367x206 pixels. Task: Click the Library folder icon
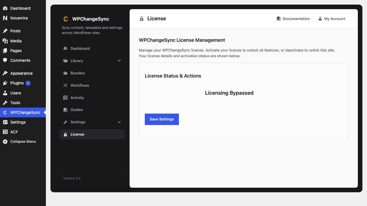(x=65, y=61)
